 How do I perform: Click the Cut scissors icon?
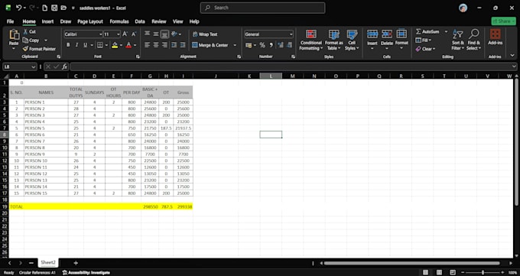[x=25, y=31]
